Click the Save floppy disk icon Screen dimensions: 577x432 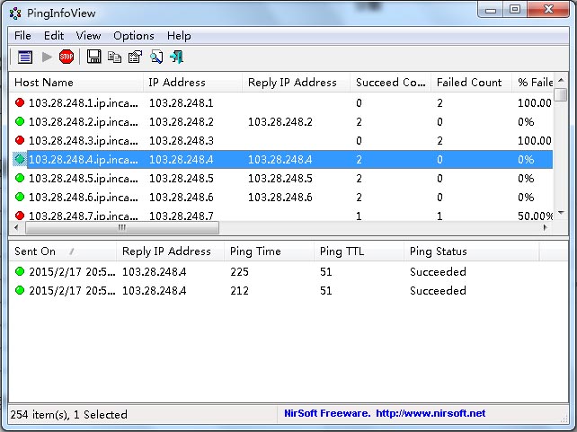[93, 57]
